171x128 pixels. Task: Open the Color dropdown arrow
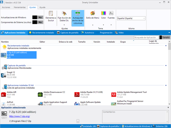coord(103,25)
